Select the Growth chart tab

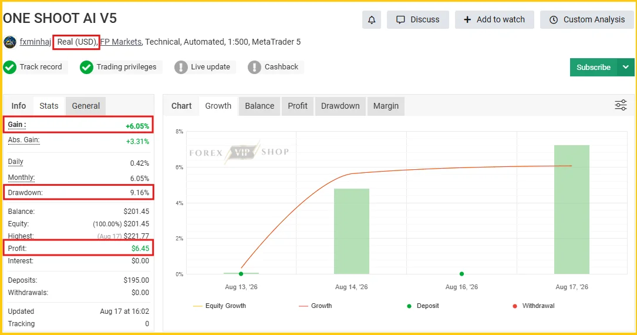[218, 106]
